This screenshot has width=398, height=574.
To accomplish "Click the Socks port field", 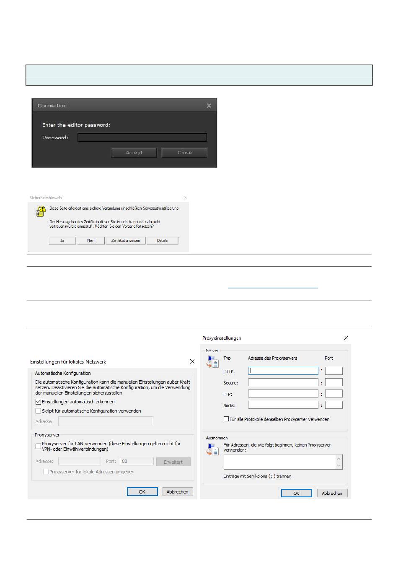I will click(x=334, y=405).
